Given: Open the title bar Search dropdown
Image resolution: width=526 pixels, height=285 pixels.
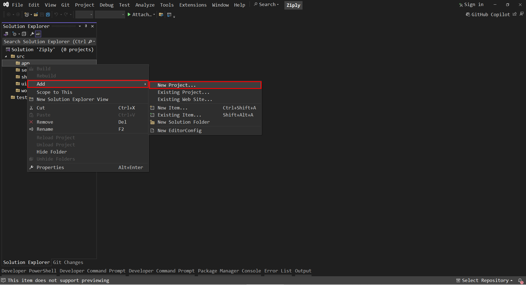Looking at the screenshot, I should tap(267, 5).
